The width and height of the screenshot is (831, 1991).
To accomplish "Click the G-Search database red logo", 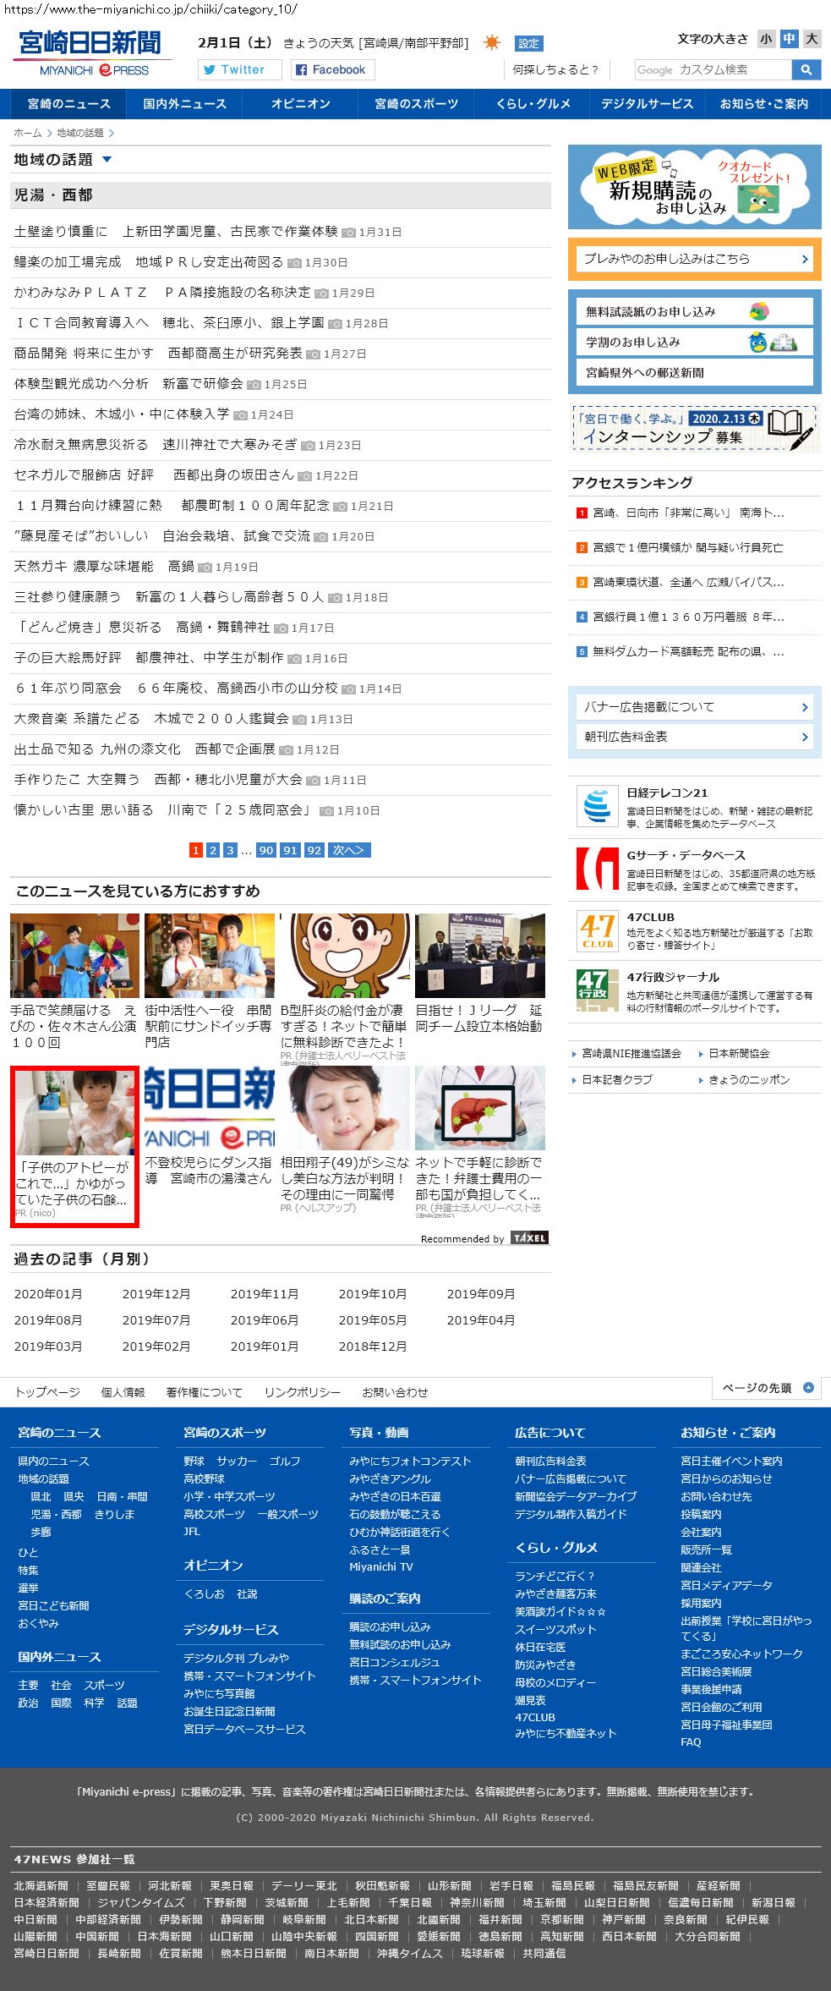I will pyautogui.click(x=597, y=869).
